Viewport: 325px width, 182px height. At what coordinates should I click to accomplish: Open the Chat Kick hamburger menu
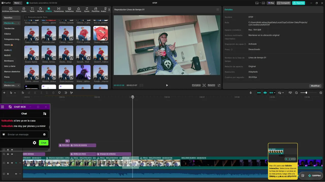coord(3,107)
